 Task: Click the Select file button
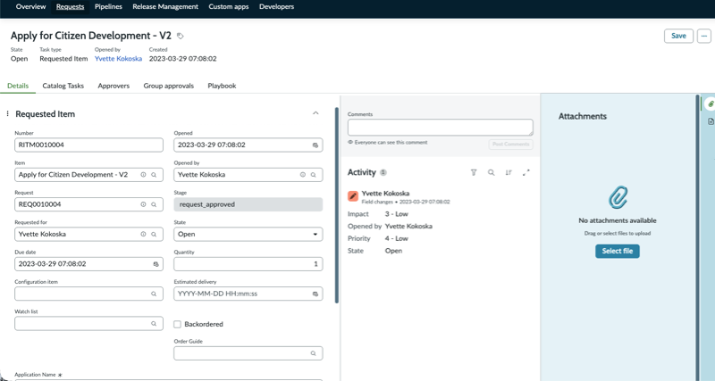(618, 252)
